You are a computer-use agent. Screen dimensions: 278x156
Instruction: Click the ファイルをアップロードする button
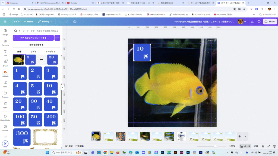pos(33,38)
